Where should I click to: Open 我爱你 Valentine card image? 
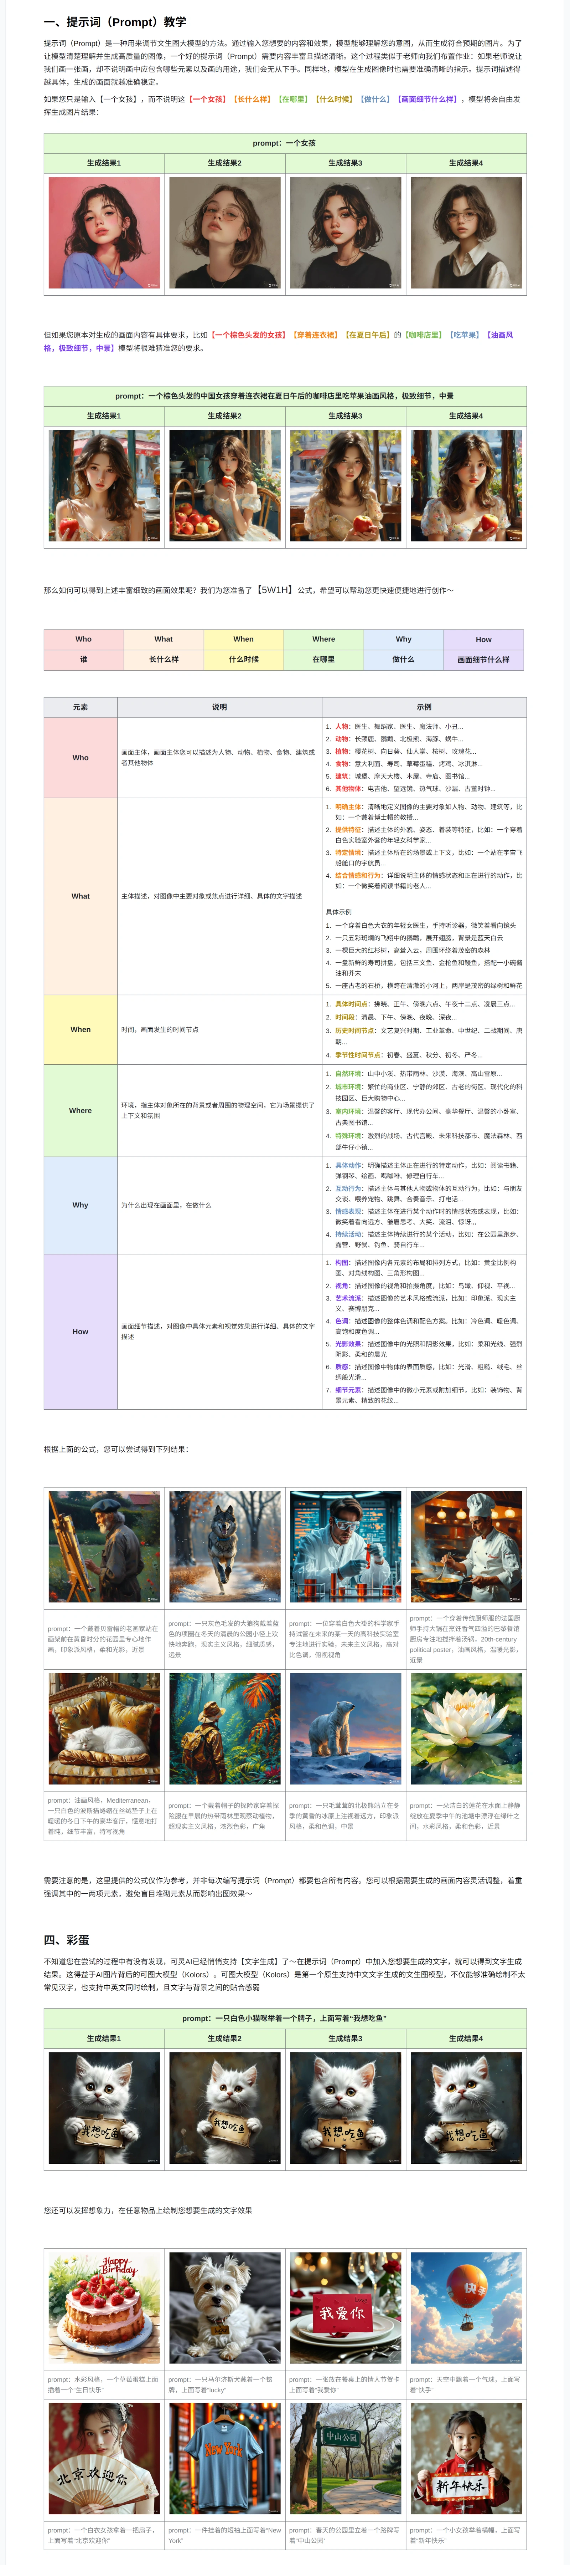[x=346, y=2308]
